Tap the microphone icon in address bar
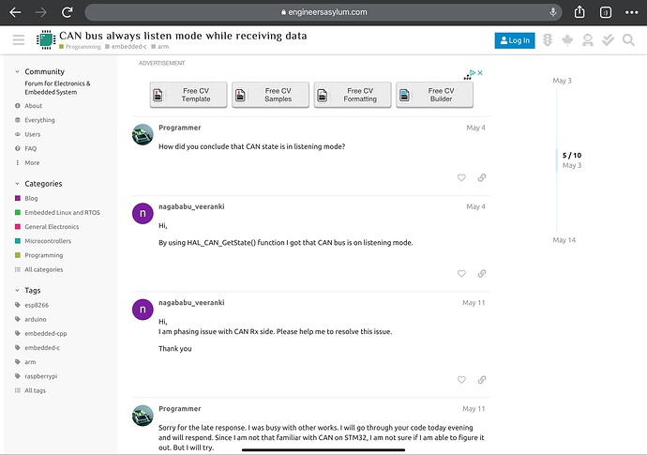This screenshot has height=455, width=647. (x=553, y=12)
